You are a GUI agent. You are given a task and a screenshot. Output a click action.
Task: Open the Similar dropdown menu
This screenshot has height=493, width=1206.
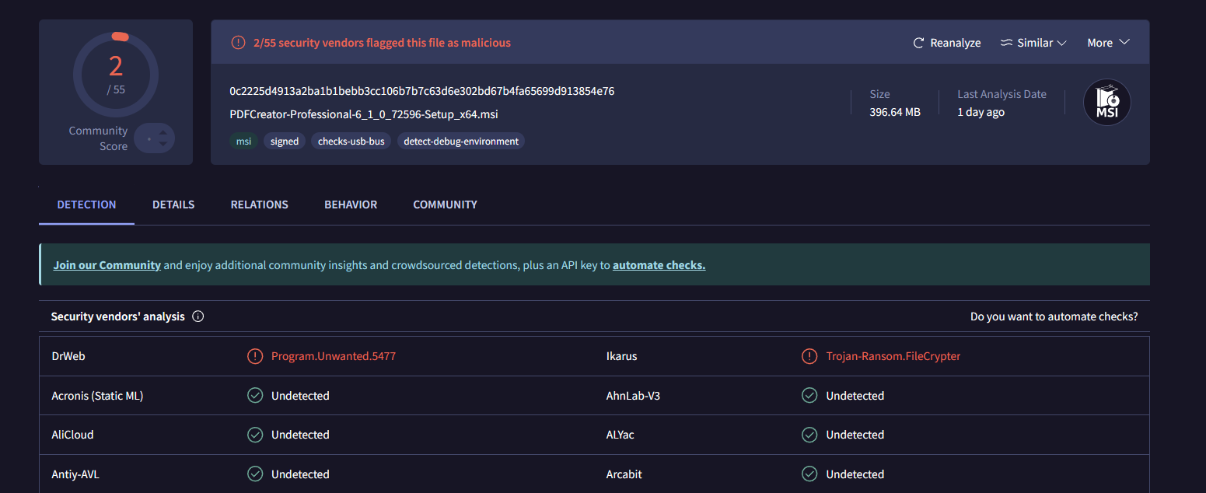1033,43
